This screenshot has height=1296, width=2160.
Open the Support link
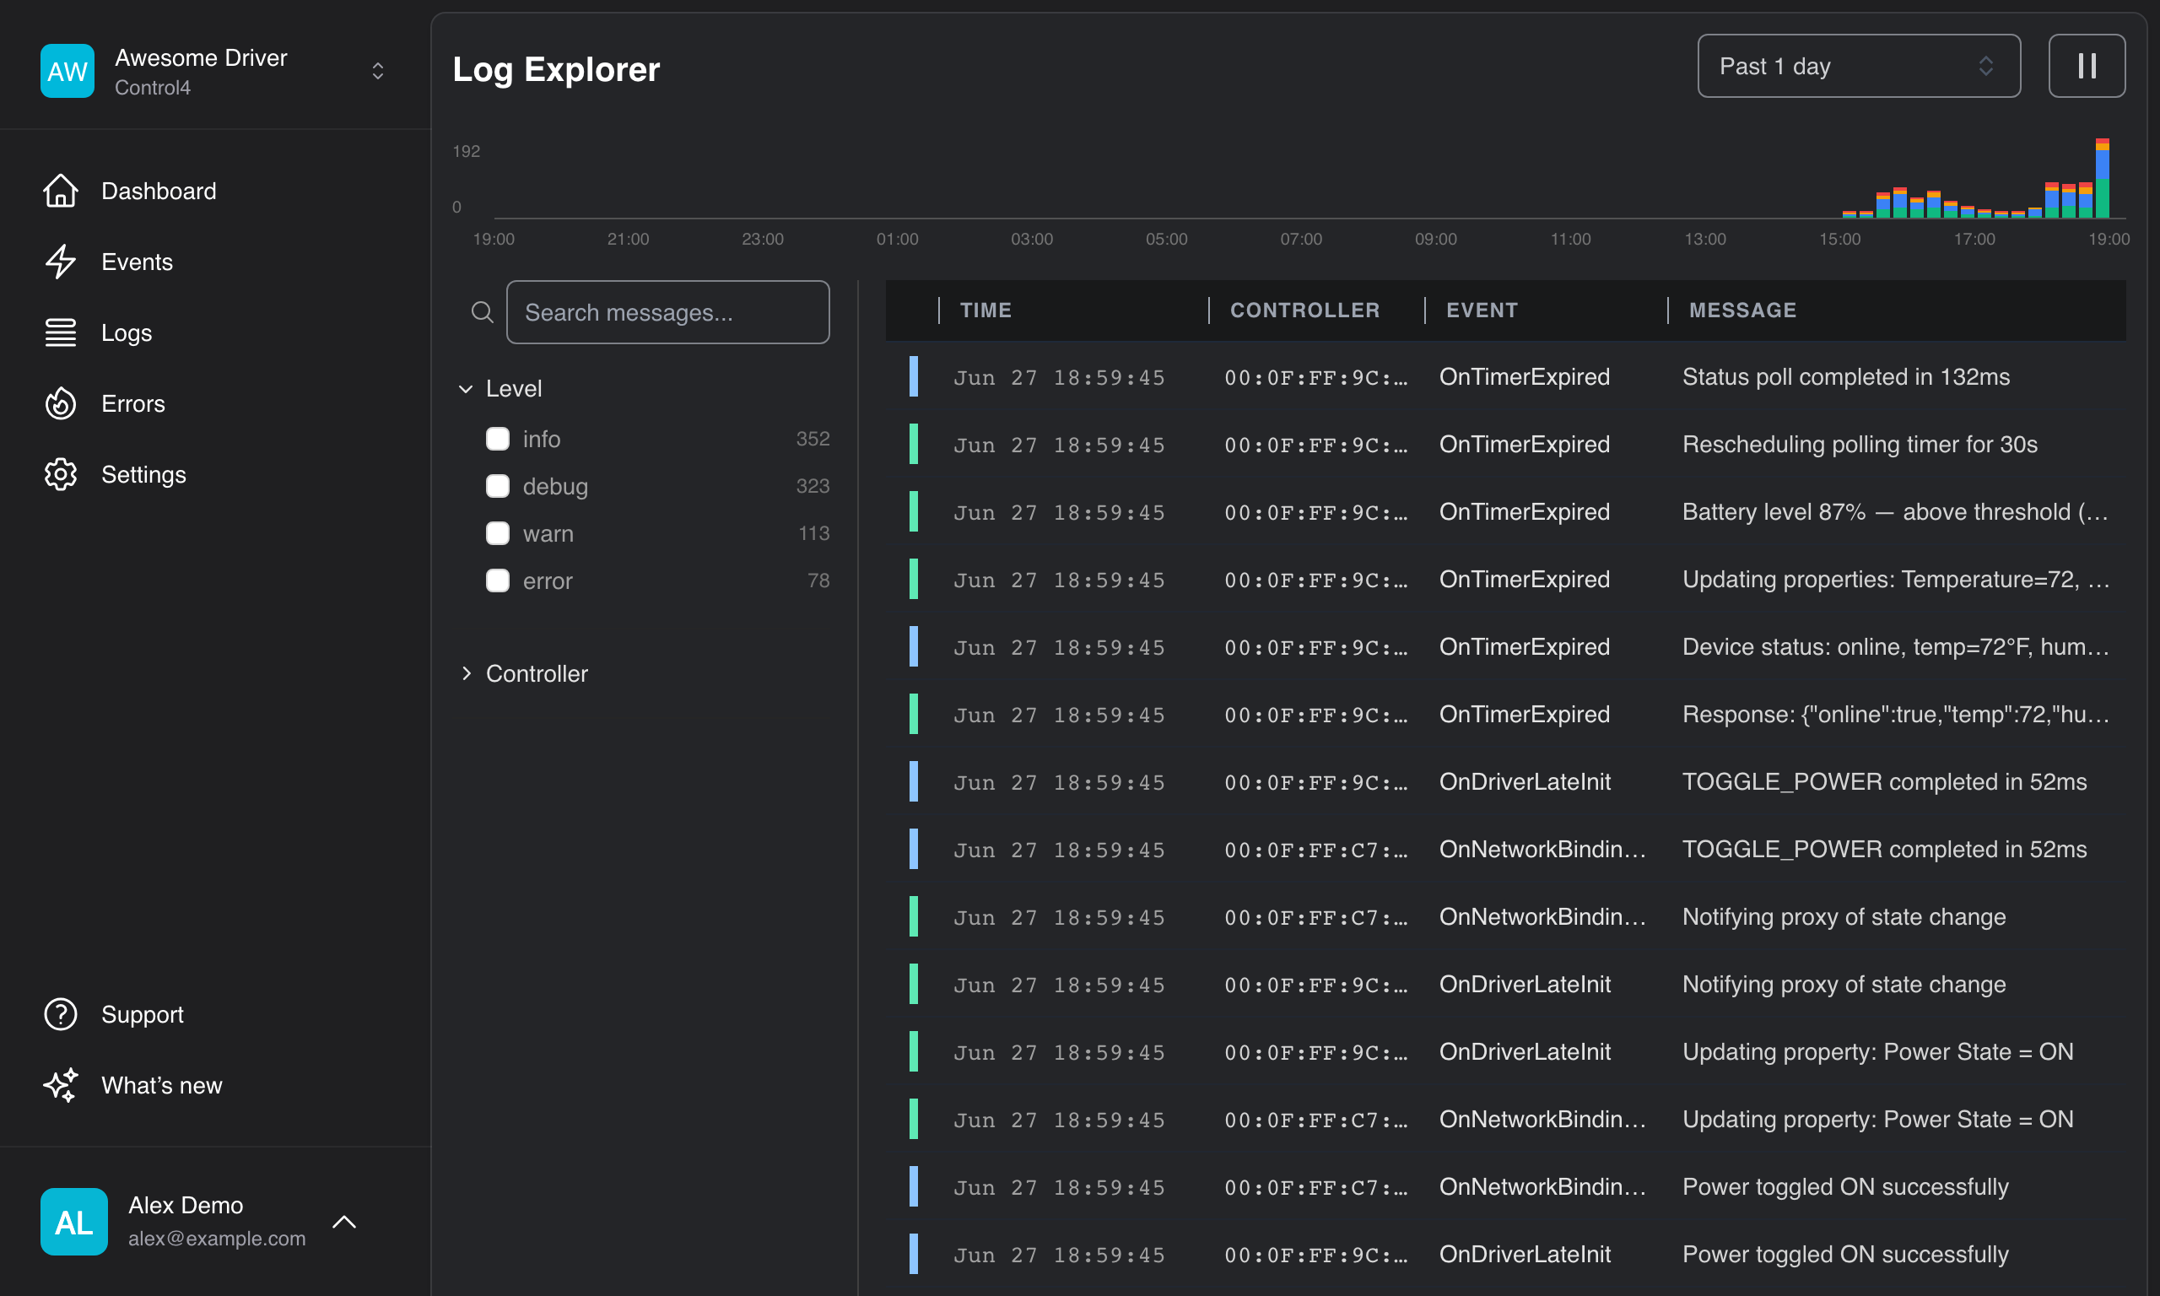[143, 1014]
